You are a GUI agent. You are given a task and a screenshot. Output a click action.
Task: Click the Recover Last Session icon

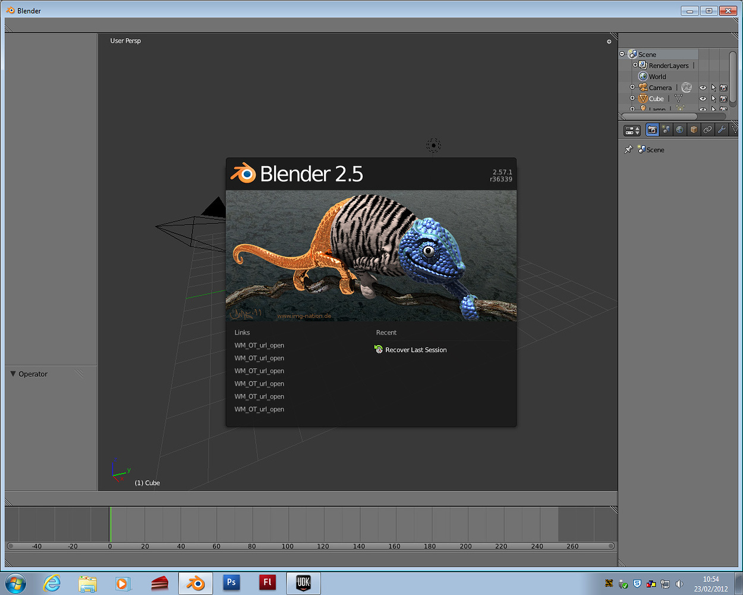(379, 349)
